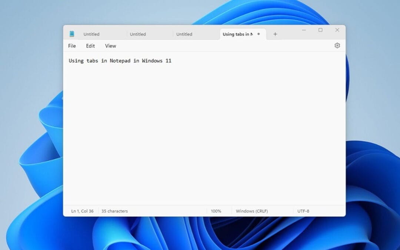Viewport: 400px width, 250px height.
Task: Open Notepad settings via the gear icon
Action: 337,45
